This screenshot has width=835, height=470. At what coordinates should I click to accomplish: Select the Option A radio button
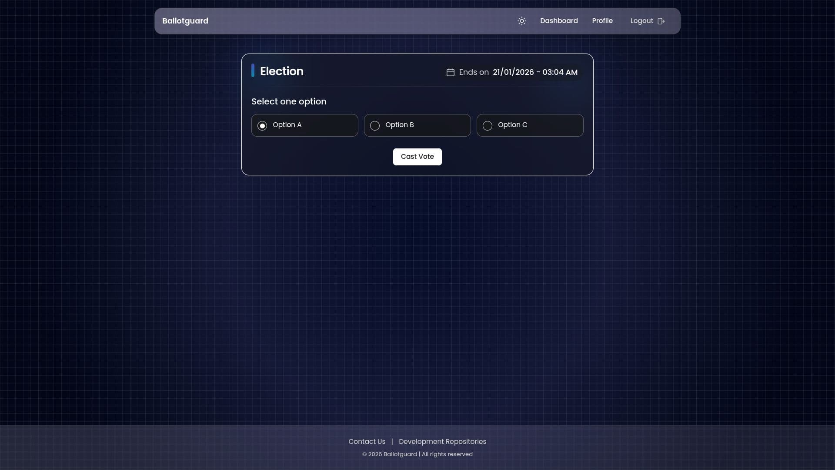tap(262, 125)
